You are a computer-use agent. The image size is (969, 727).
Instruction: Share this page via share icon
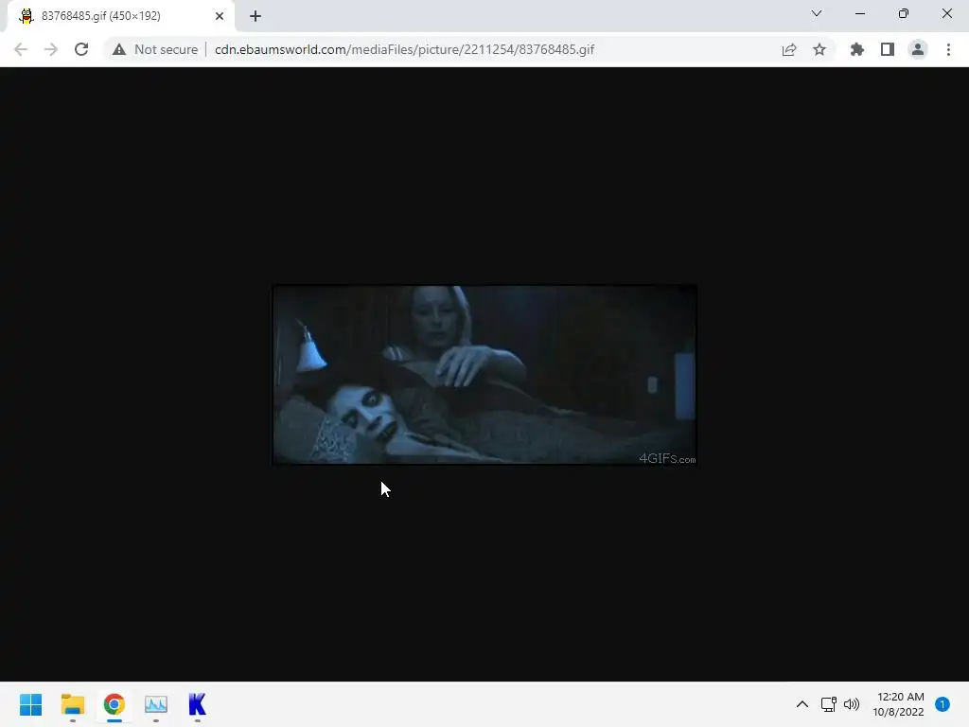click(x=789, y=49)
